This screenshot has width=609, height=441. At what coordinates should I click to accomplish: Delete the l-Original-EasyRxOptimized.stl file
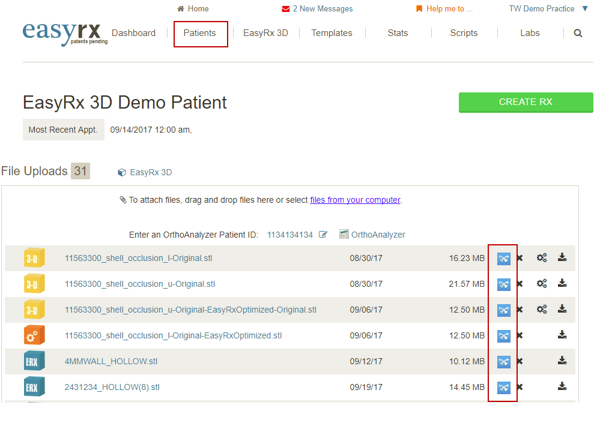click(x=520, y=335)
